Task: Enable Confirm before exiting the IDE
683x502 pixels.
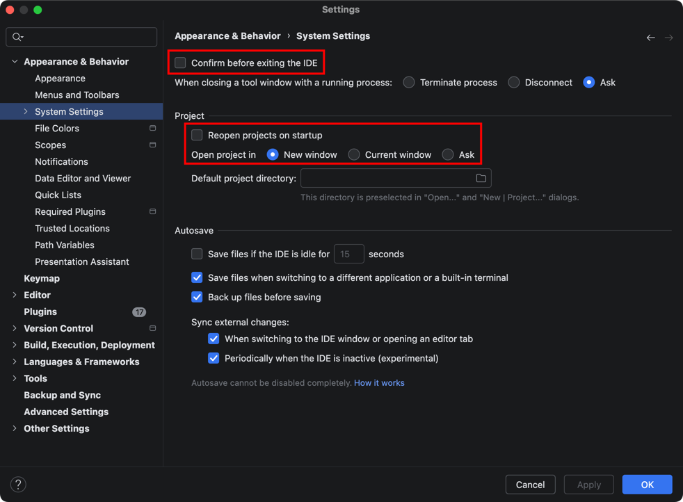Action: 181,63
